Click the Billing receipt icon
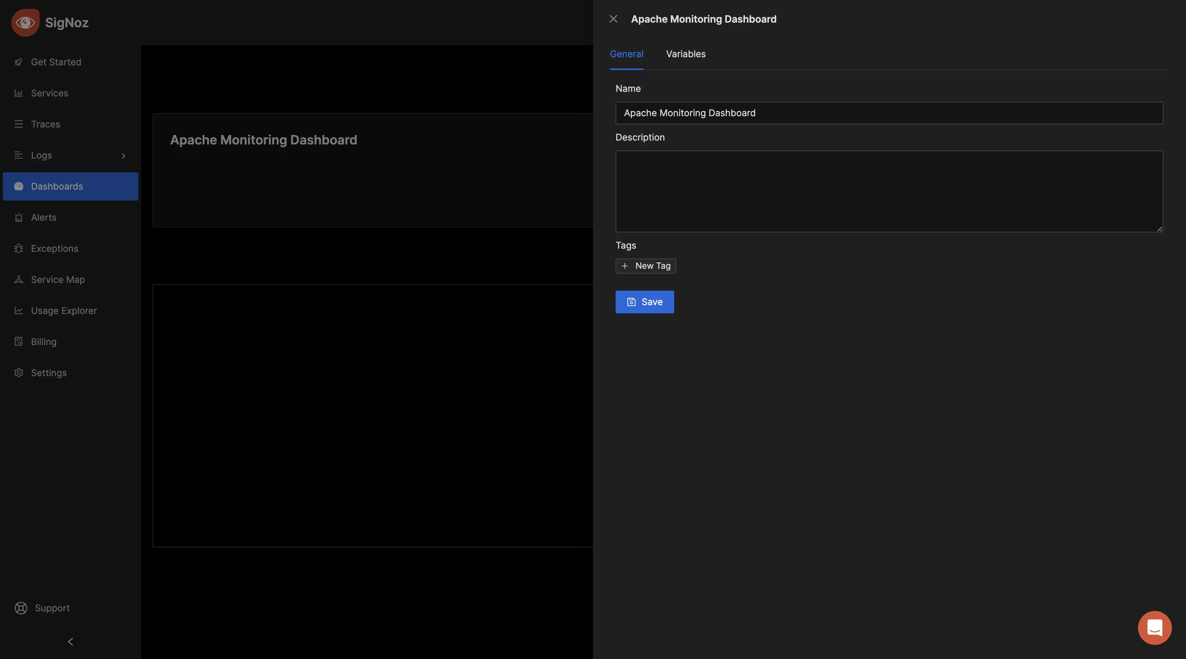The height and width of the screenshot is (659, 1186). 18,342
